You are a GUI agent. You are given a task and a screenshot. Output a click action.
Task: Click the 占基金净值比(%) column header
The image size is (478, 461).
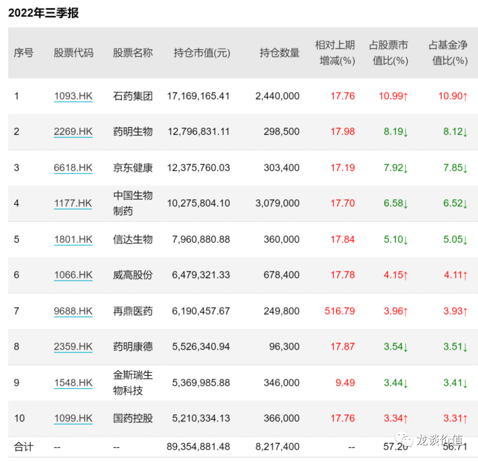[448, 53]
